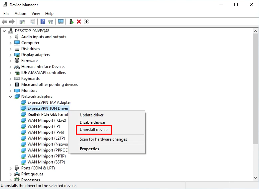The image size is (259, 189).
Task: Open the View menu
Action: click(x=36, y=14)
